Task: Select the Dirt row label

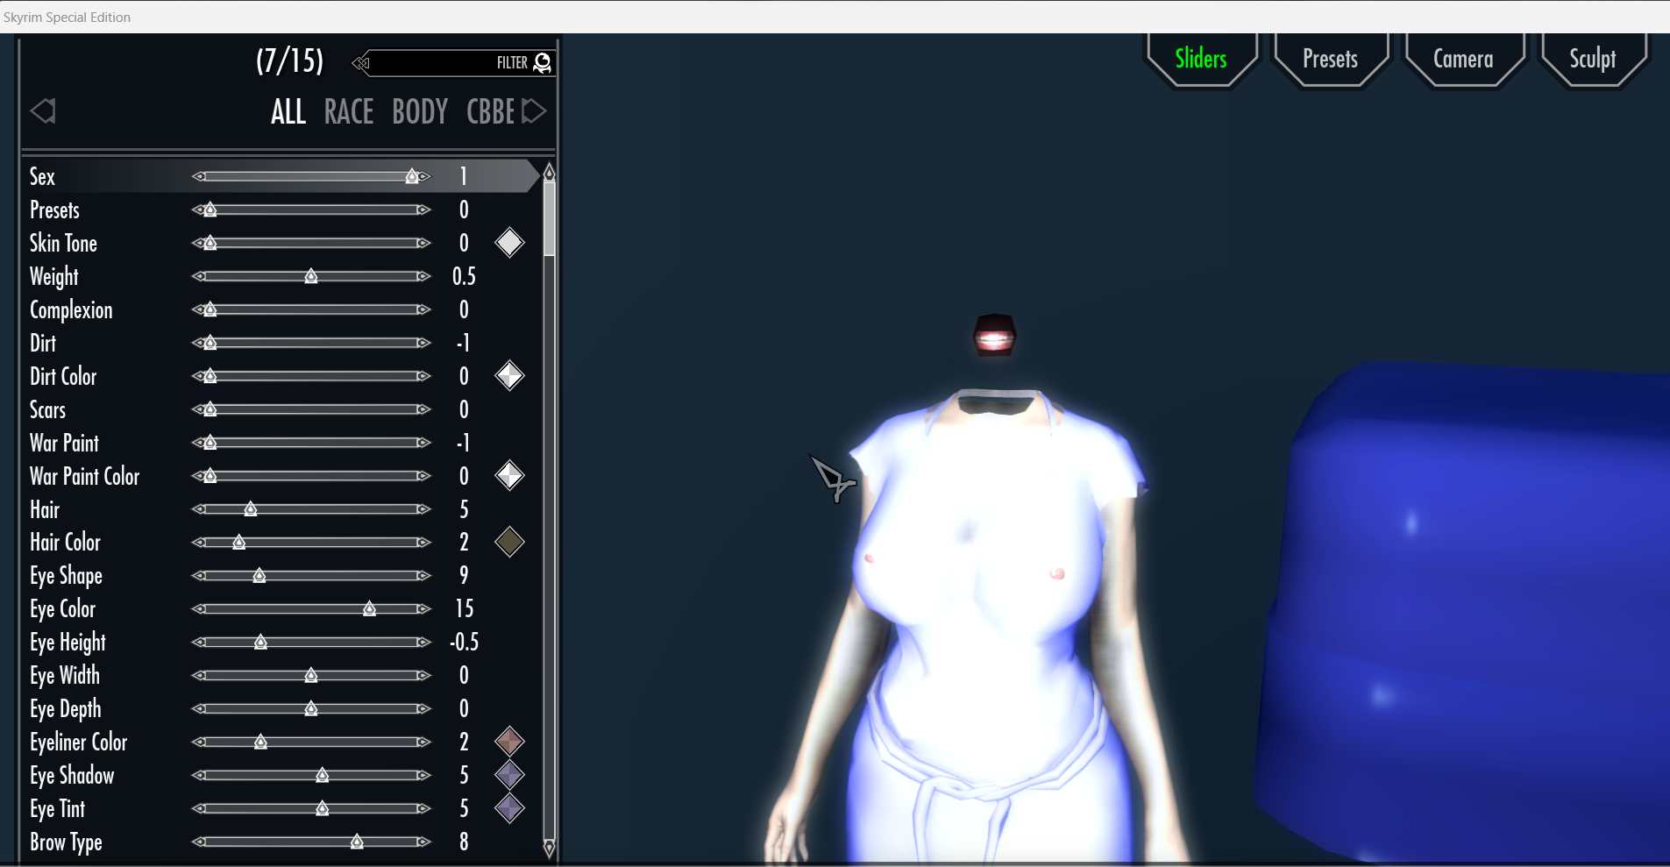Action: [43, 343]
